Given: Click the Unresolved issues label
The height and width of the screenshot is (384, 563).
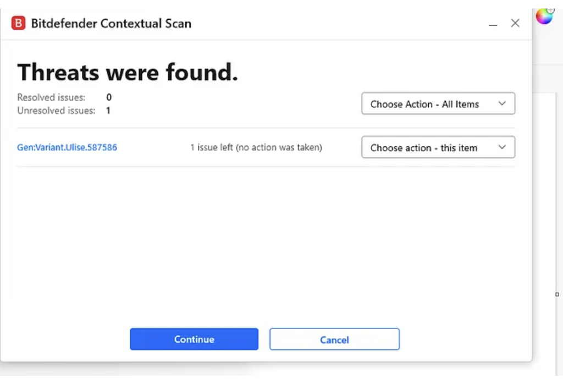Looking at the screenshot, I should pyautogui.click(x=56, y=111).
